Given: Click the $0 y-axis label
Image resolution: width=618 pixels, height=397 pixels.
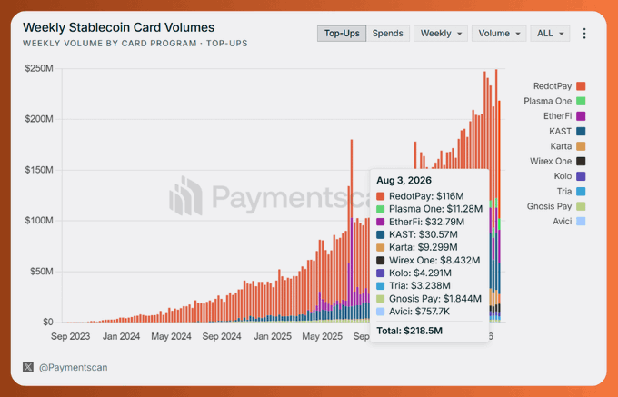Looking at the screenshot, I should 47,323.
